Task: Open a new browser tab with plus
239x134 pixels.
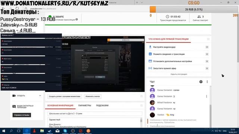Action: click(137, 3)
